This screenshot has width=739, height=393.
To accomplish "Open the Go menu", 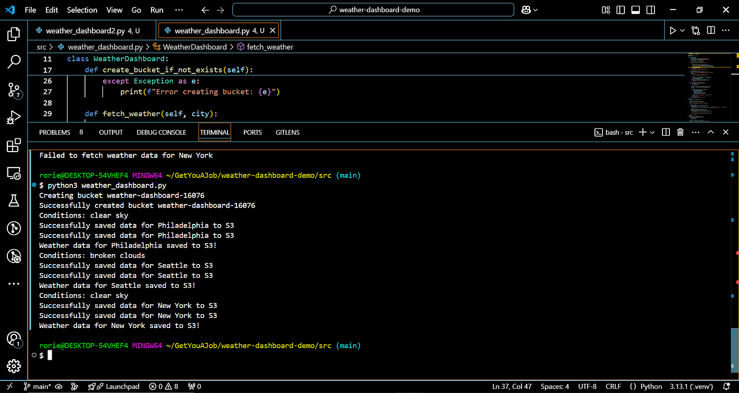I will (x=136, y=10).
